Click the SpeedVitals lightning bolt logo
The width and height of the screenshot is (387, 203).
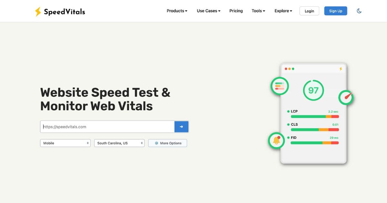(38, 12)
